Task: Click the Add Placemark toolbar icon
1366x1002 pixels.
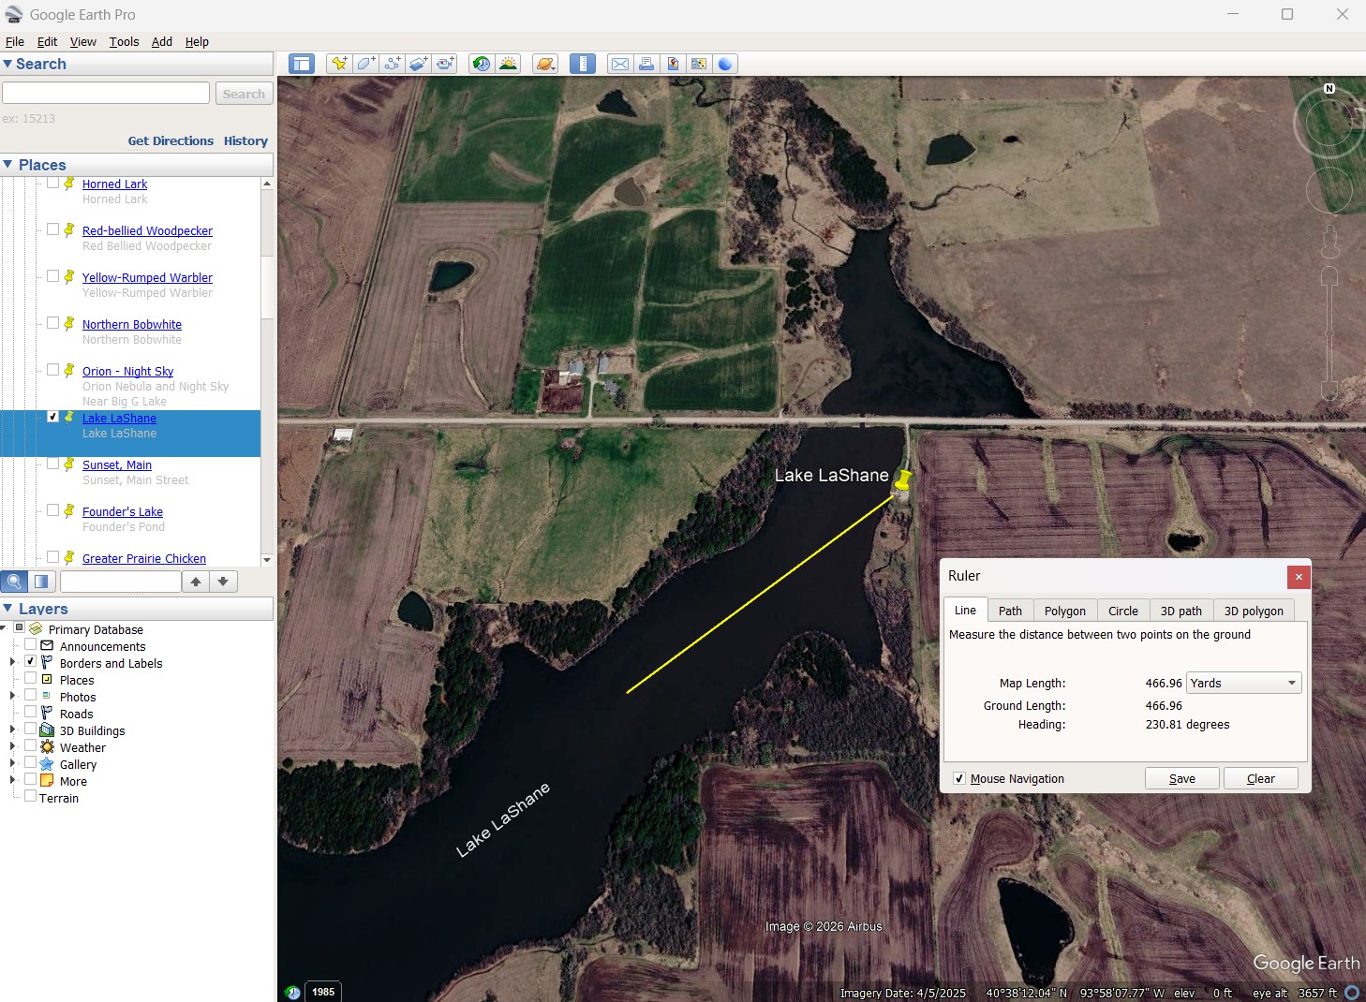Action: tap(339, 64)
